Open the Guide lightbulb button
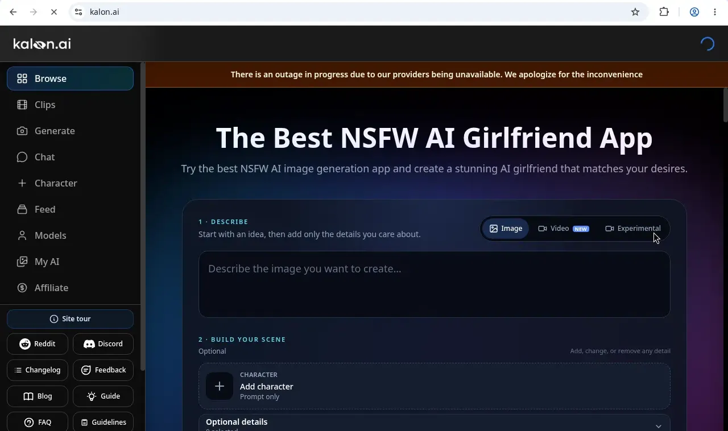 pyautogui.click(x=103, y=396)
